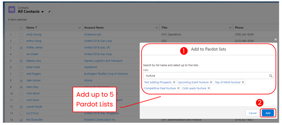Close the Add to Pardot lists dialog
282x125 pixels.
(x=275, y=39)
